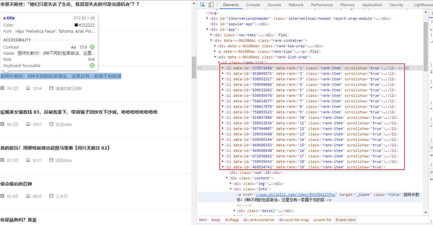
Task: Expand the li with data-rank 1
Action: (223, 68)
